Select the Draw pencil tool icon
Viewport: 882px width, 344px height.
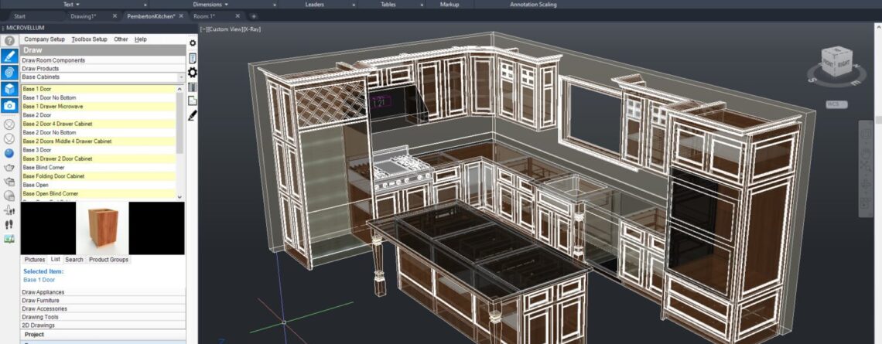(x=9, y=56)
